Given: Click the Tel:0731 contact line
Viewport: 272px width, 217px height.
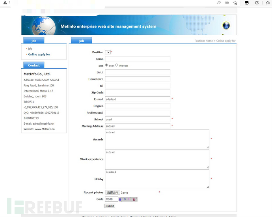Looking at the screenshot, I should [x=29, y=102].
